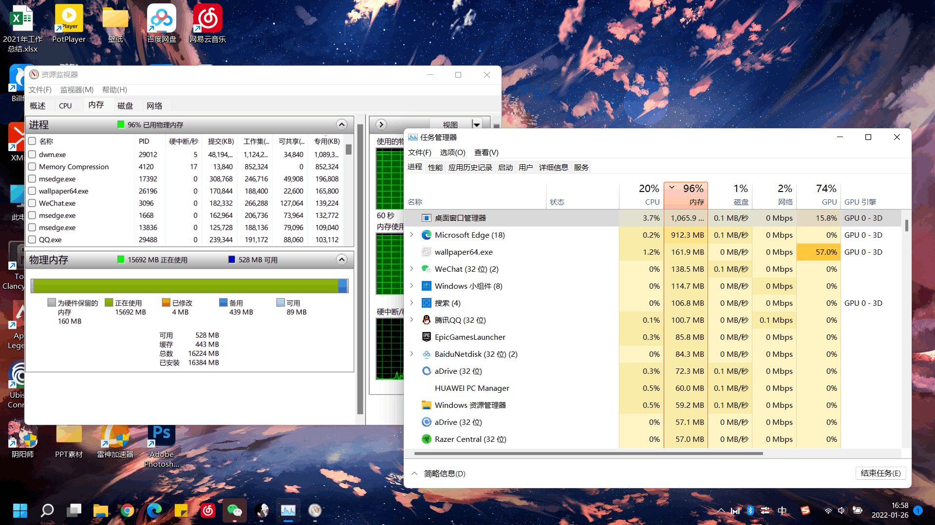This screenshot has width=935, height=525.
Task: Click 结束任务(E) button
Action: (x=880, y=473)
